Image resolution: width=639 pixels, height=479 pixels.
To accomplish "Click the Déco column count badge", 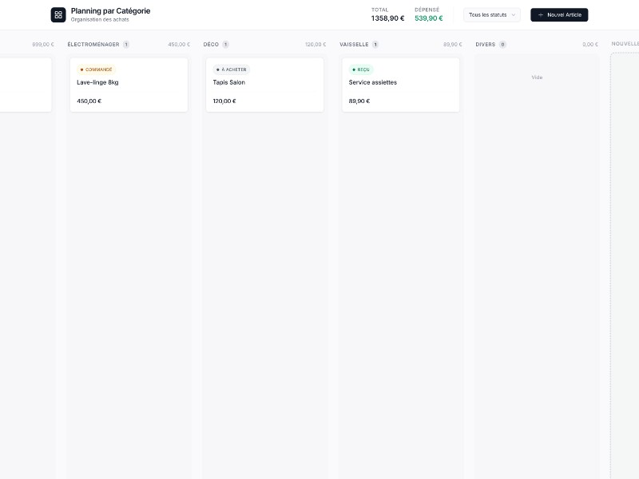I will point(225,45).
